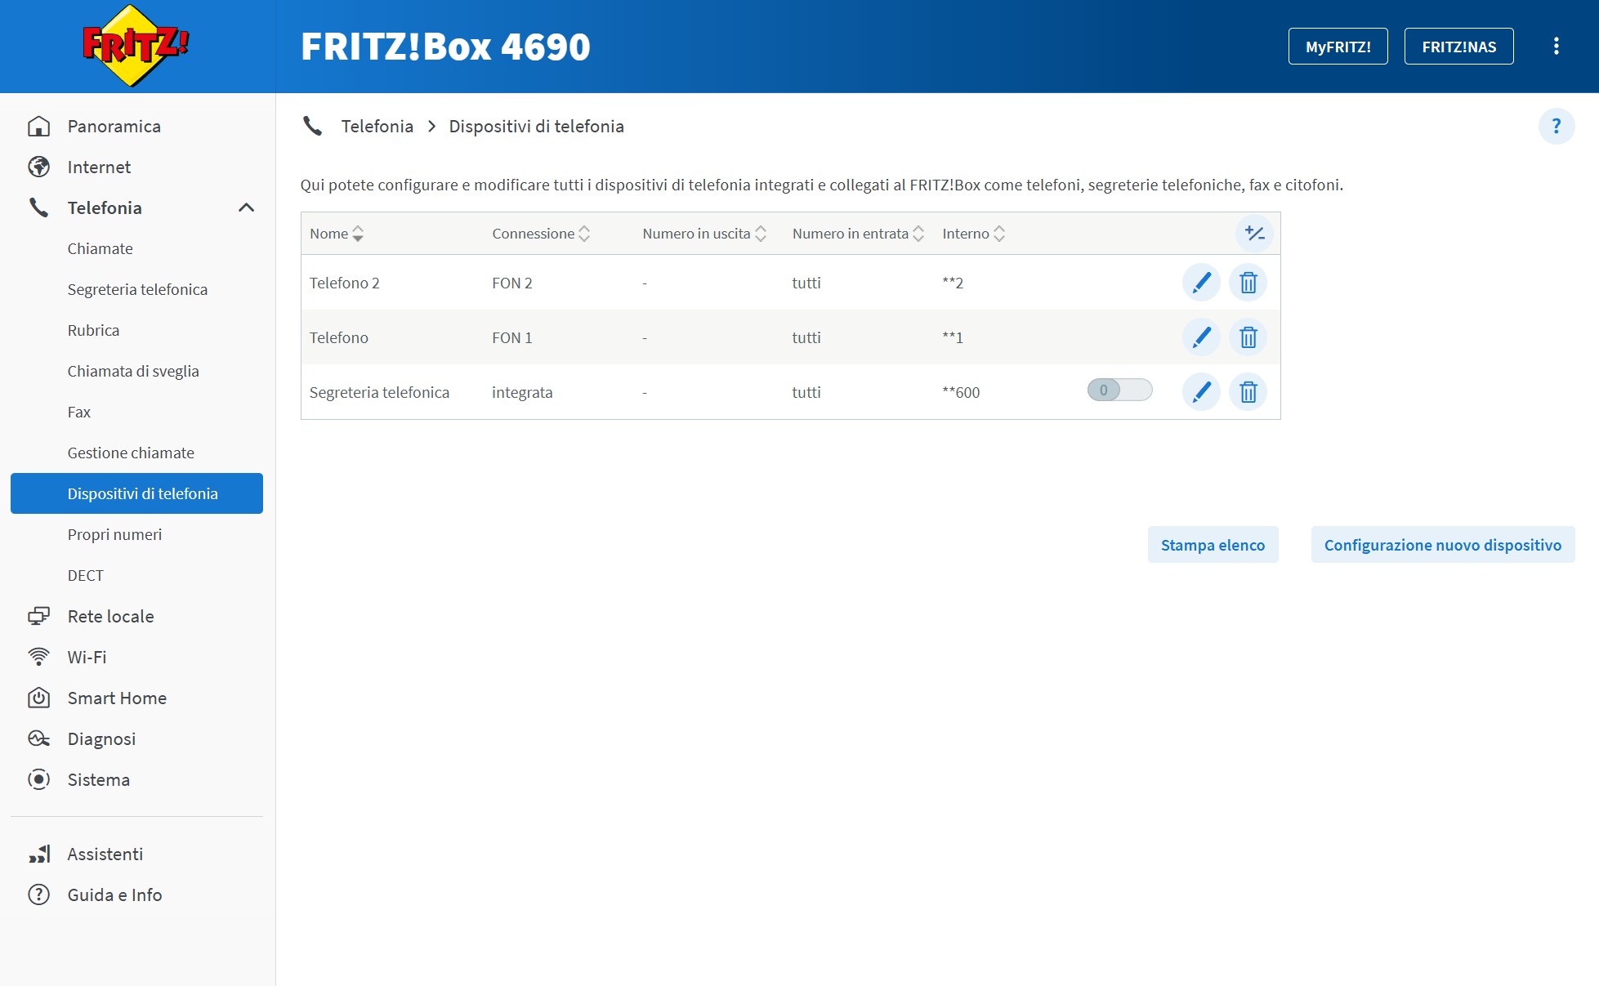Image resolution: width=1599 pixels, height=986 pixels.
Task: Edit the Telefono FON 1 device
Action: tap(1201, 337)
